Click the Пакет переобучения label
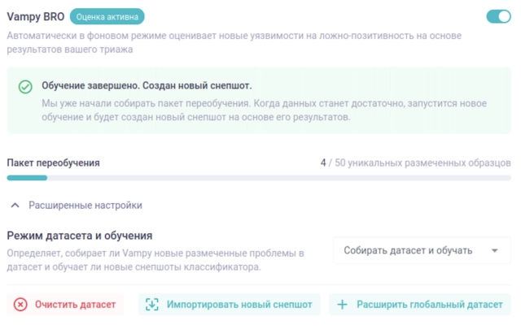Viewport: 521px width, 329px height. [x=53, y=162]
